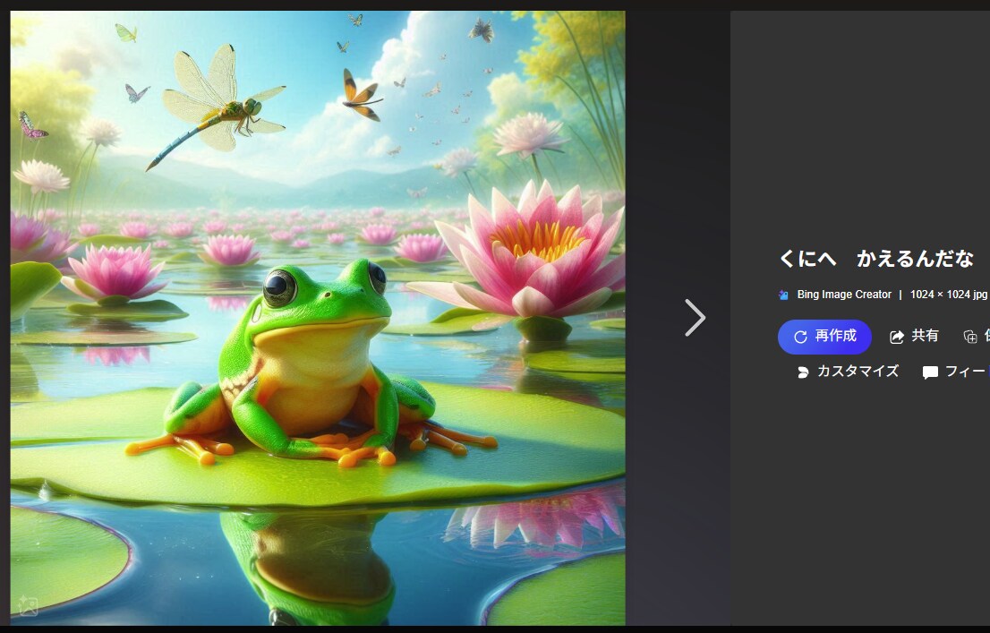Image resolution: width=990 pixels, height=633 pixels.
Task: Click the share arrow icon beside 共有
Action: point(897,337)
